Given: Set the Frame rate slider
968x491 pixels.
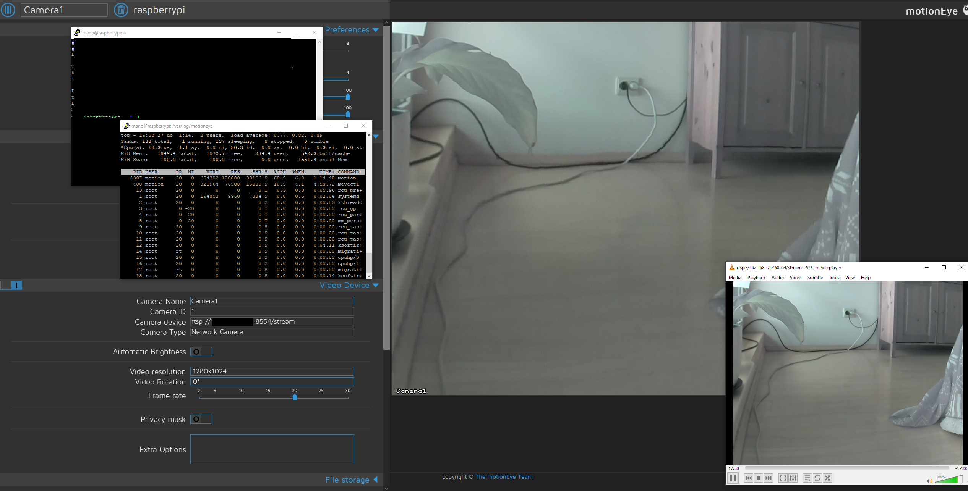Looking at the screenshot, I should click(x=295, y=397).
